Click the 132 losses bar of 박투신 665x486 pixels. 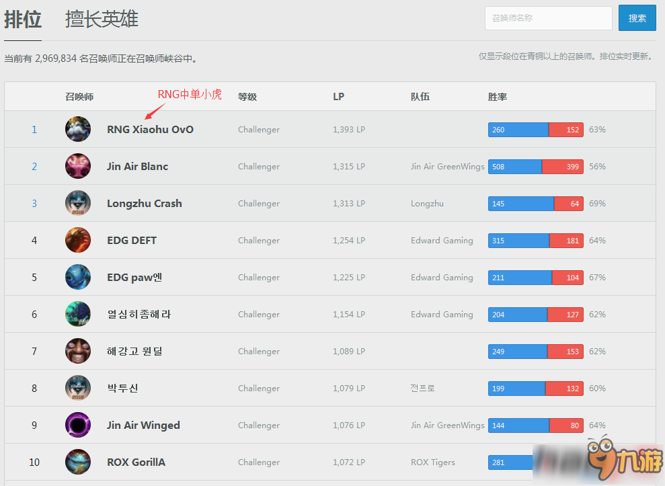click(x=565, y=388)
